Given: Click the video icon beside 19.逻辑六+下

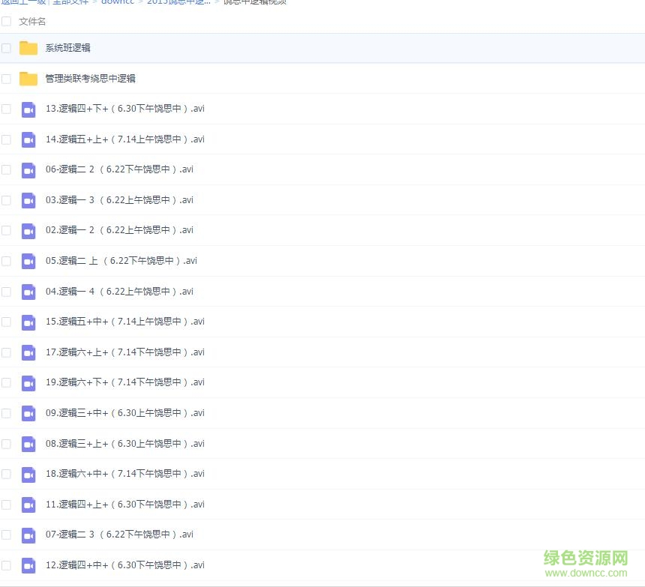Looking at the screenshot, I should [x=28, y=382].
